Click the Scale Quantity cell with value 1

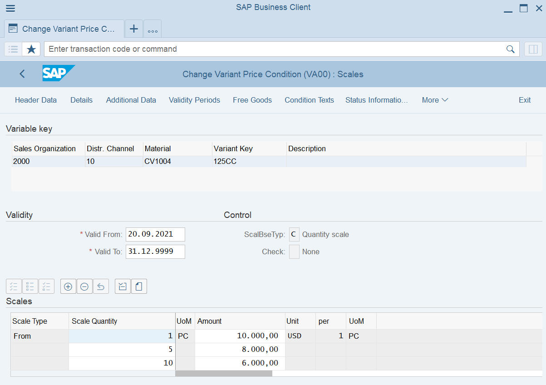pos(122,336)
